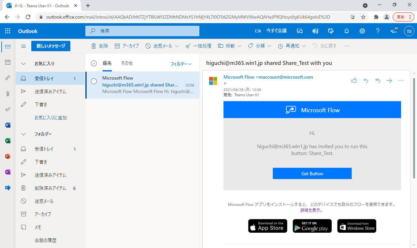The width and height of the screenshot is (417, 248).
Task: Click the browser address bar URL
Action: tap(188, 17)
